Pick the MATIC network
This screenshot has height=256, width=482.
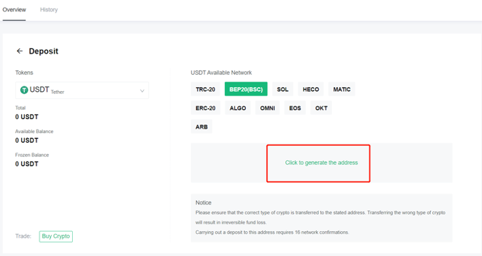point(342,89)
